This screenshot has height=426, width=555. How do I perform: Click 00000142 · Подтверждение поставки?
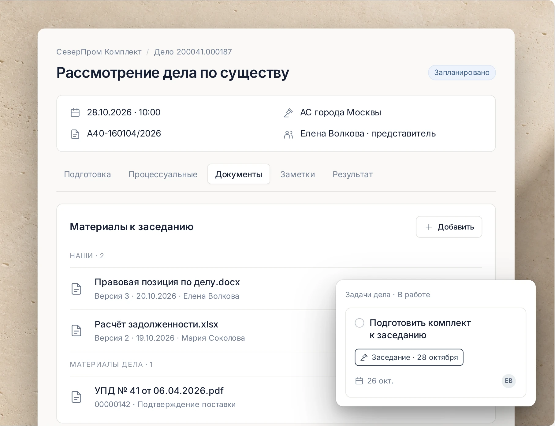point(165,404)
